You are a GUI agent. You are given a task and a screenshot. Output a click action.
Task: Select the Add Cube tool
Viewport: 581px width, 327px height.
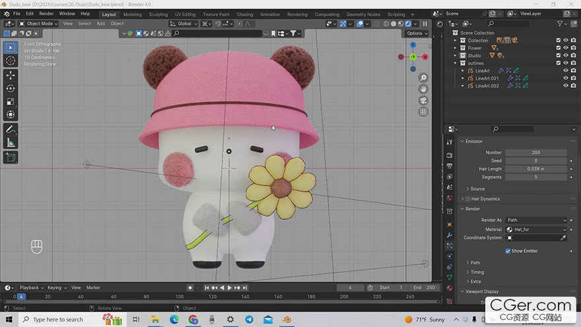11,158
